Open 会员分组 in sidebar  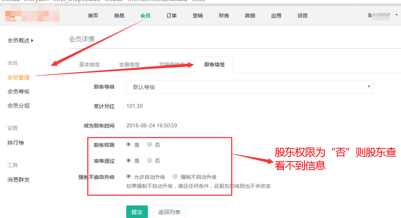click(18, 105)
